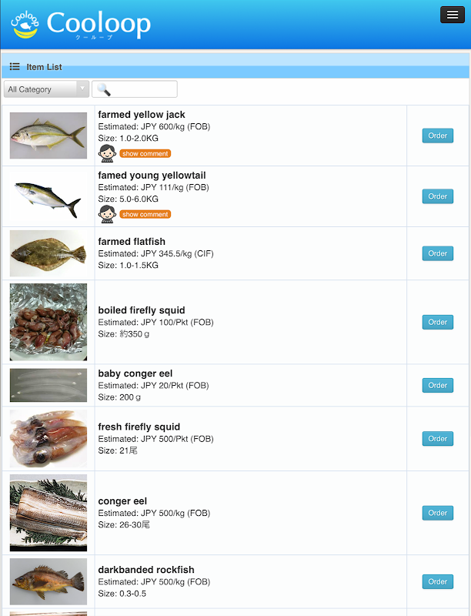Order the darkbanded rockfish
The width and height of the screenshot is (471, 616).
tap(437, 582)
